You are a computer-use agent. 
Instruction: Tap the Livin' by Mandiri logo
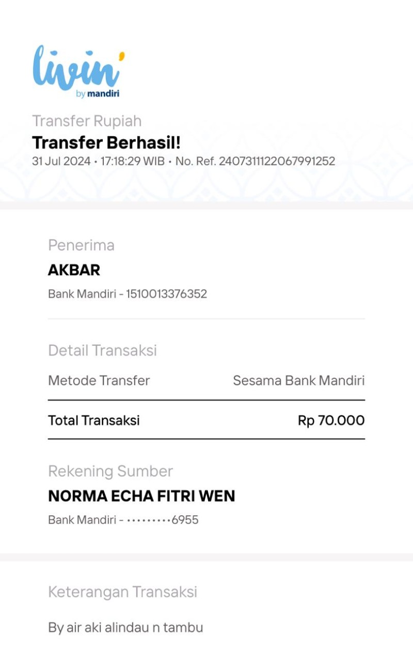tap(78, 71)
